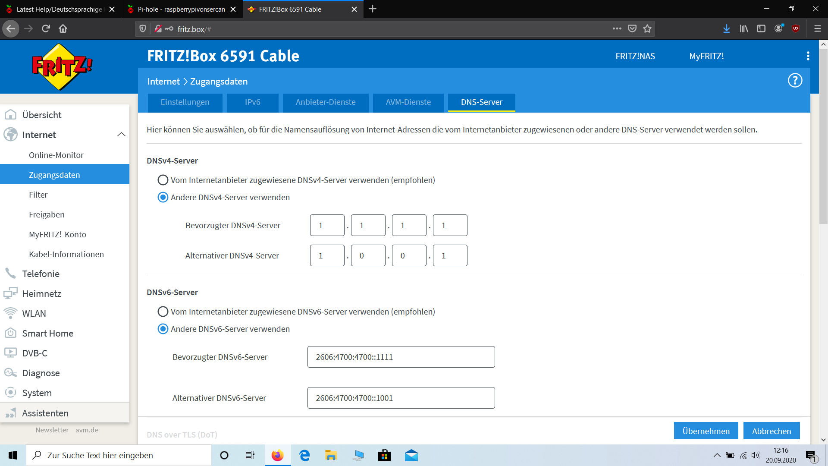
Task: Switch to the Pi-hole browser tab
Action: point(182,9)
